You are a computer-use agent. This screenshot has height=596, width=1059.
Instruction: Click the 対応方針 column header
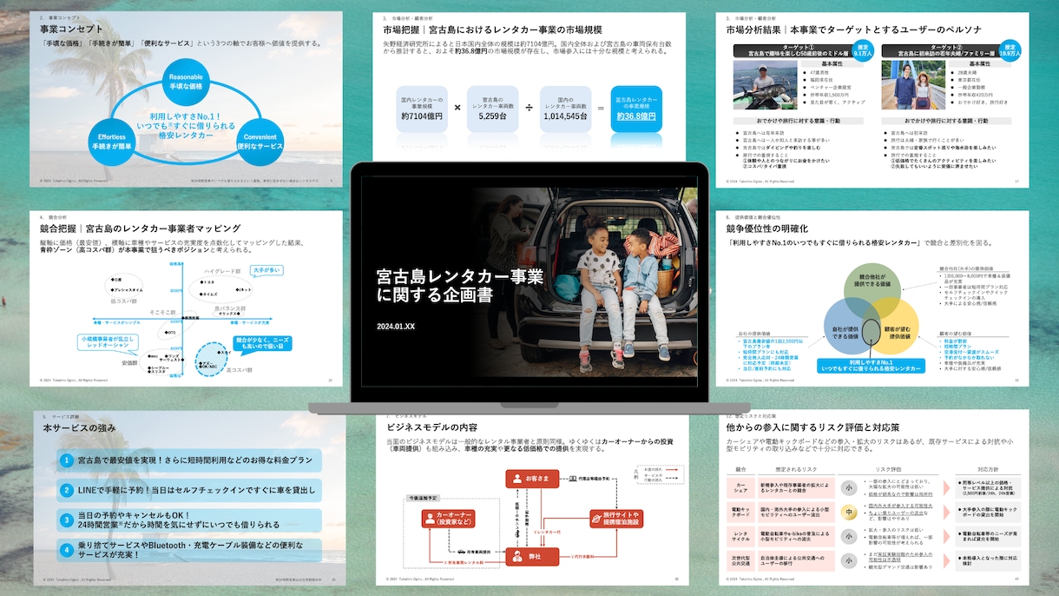pos(989,469)
